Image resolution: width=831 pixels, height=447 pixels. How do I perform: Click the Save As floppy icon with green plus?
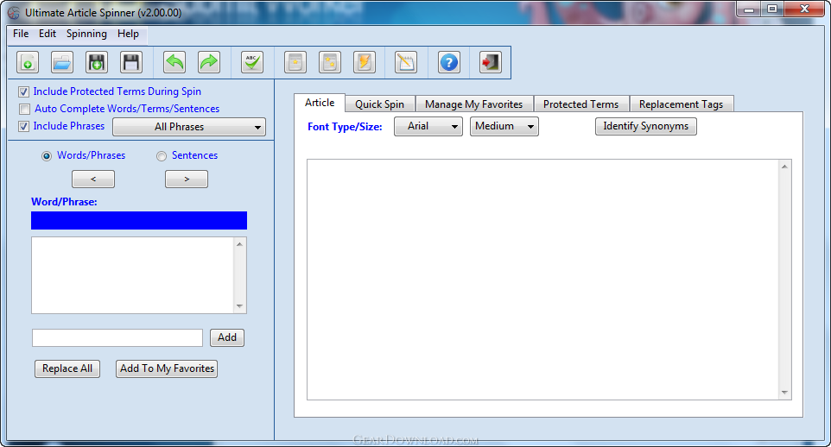pyautogui.click(x=97, y=62)
